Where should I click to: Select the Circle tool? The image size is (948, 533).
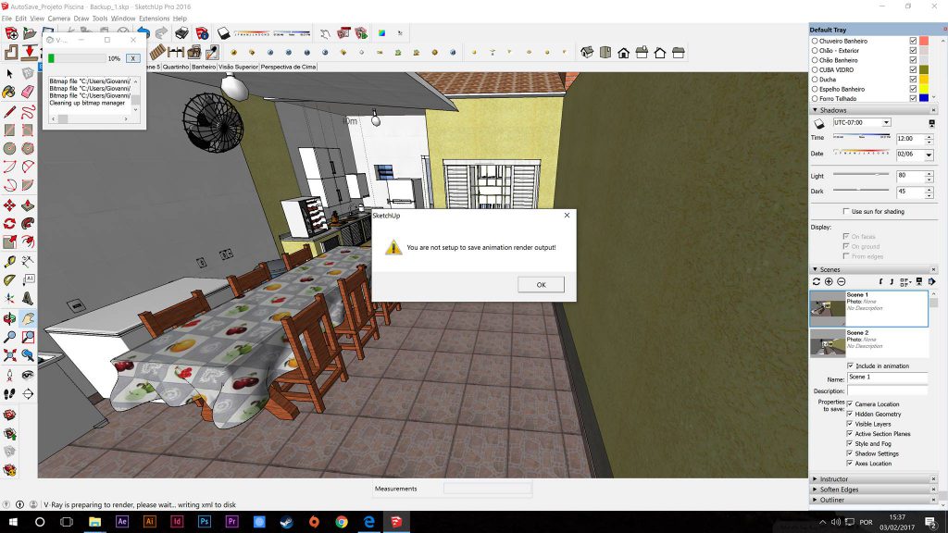click(9, 149)
